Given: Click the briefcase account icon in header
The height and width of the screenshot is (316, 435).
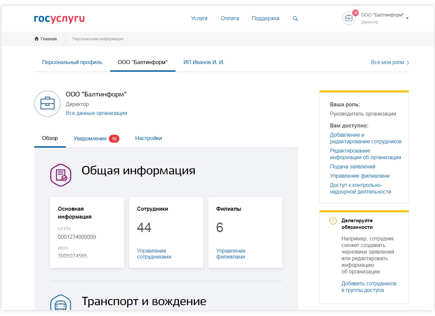Looking at the screenshot, I should click(349, 18).
